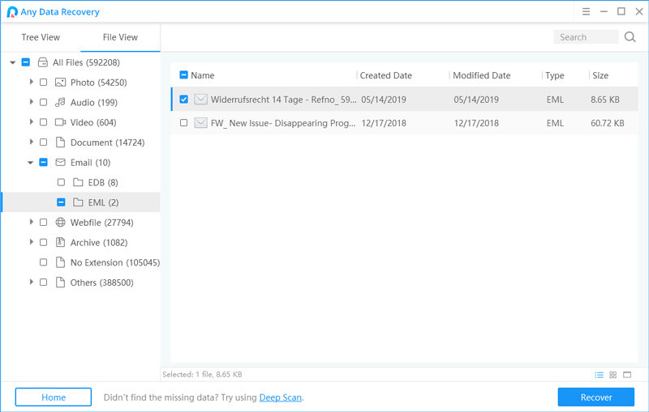Click the Home button
The width and height of the screenshot is (649, 412).
click(x=54, y=397)
